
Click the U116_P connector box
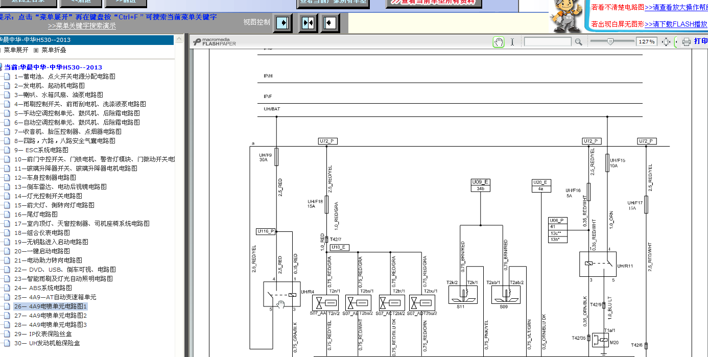[x=266, y=231]
